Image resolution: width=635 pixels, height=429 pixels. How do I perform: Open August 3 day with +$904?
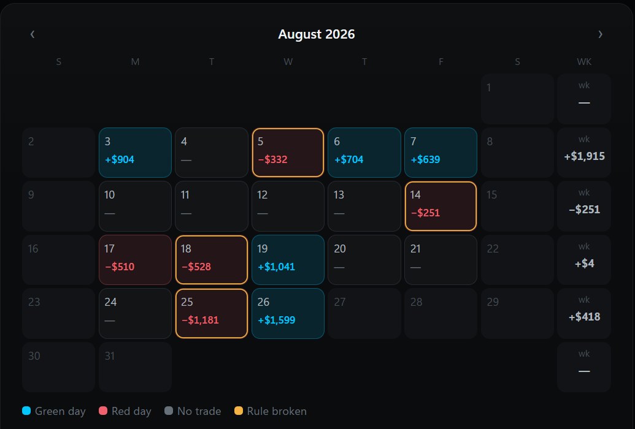coord(135,153)
